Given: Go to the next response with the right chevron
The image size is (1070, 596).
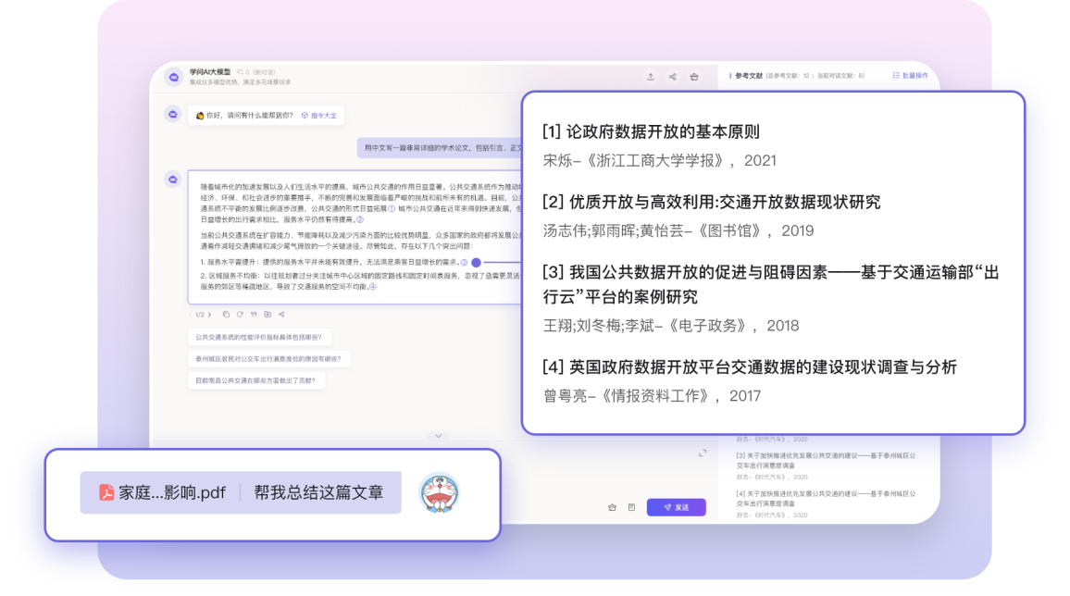Looking at the screenshot, I should pos(209,315).
